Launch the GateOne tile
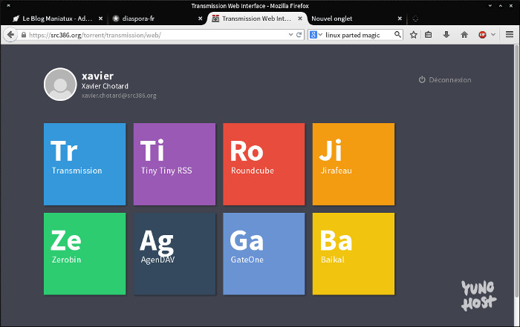This screenshot has height=327, width=520. 264,254
